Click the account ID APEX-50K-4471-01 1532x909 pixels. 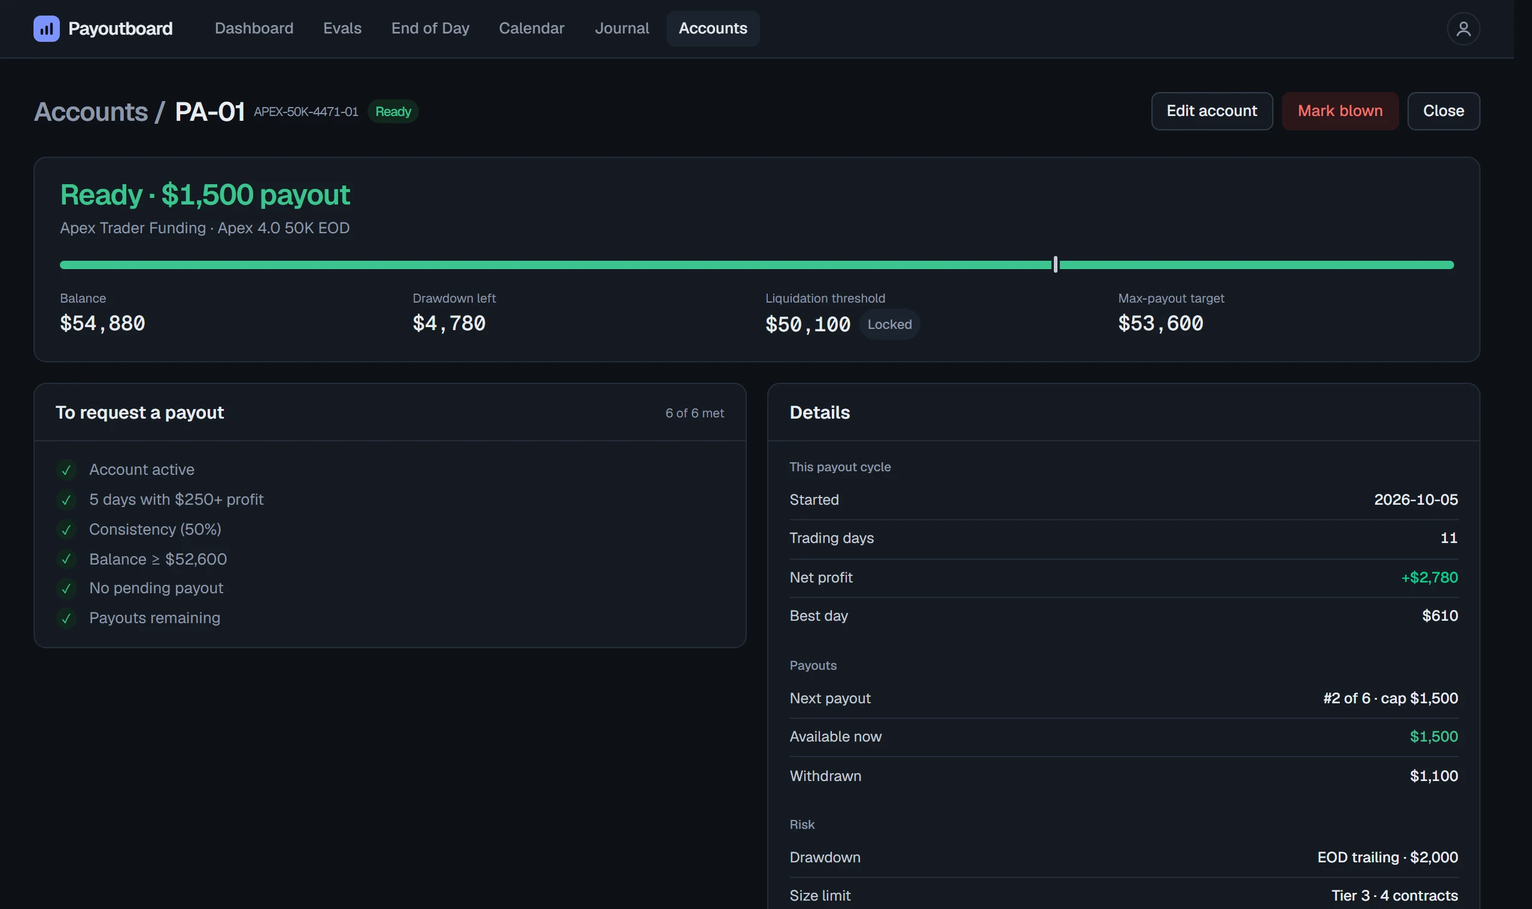(x=306, y=111)
